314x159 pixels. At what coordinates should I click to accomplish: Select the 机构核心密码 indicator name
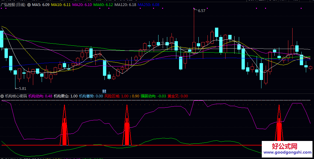[x=16, y=96]
